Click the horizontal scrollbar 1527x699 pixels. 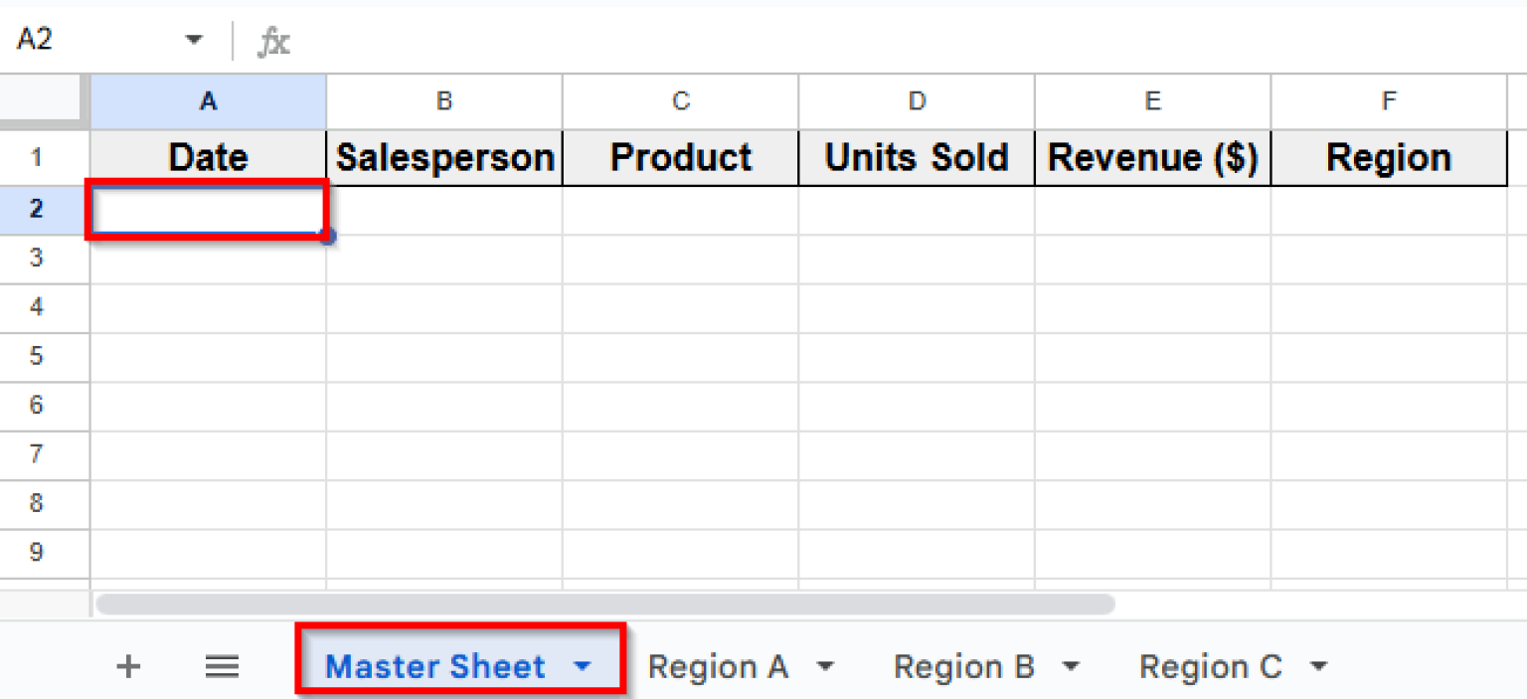[604, 604]
